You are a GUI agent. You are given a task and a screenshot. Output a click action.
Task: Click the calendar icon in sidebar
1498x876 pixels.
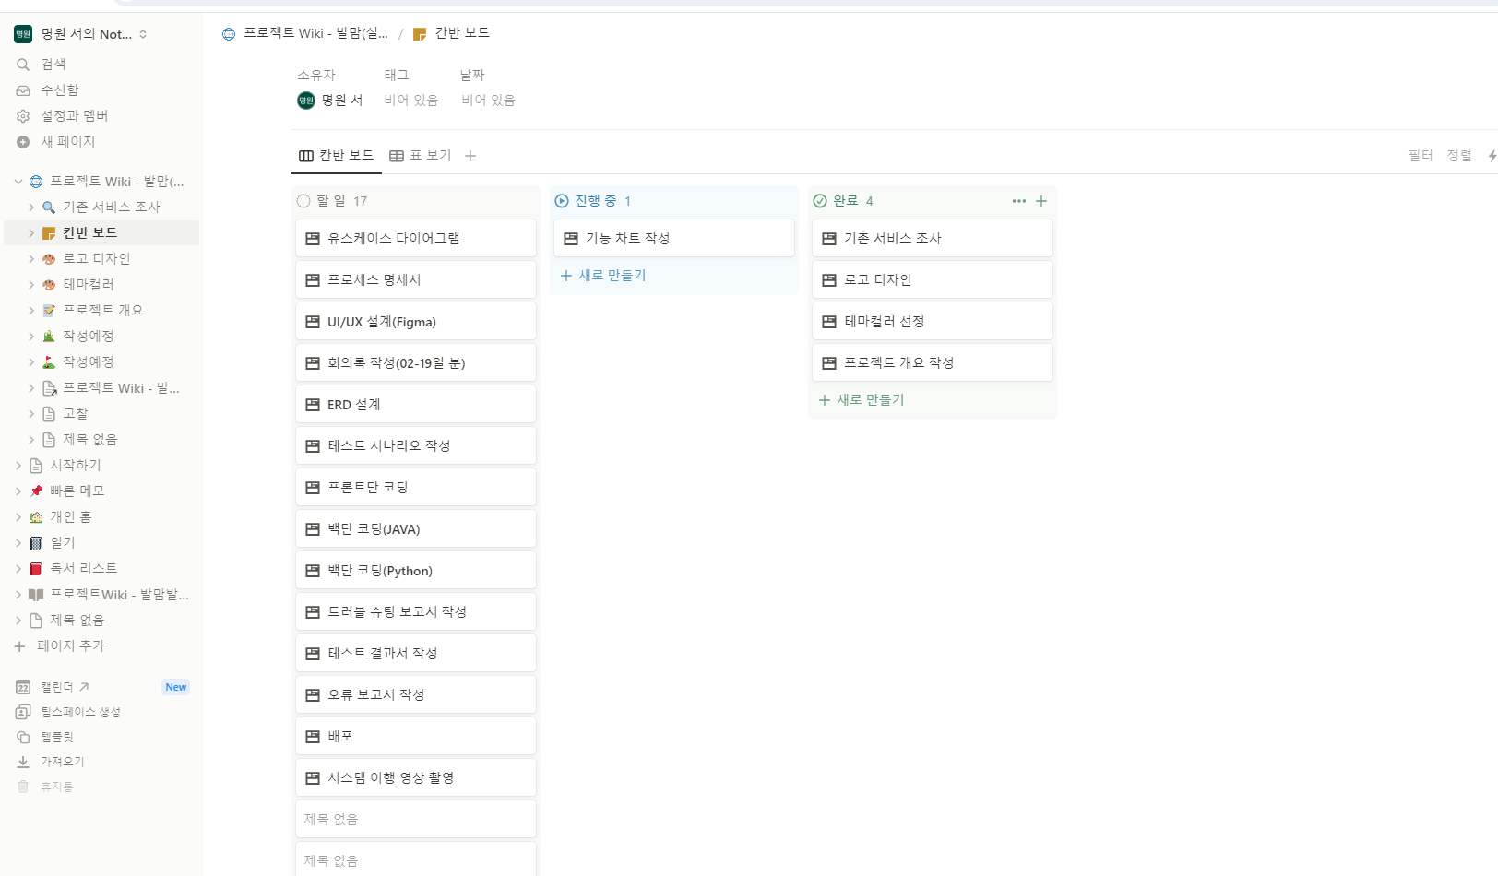click(x=23, y=687)
